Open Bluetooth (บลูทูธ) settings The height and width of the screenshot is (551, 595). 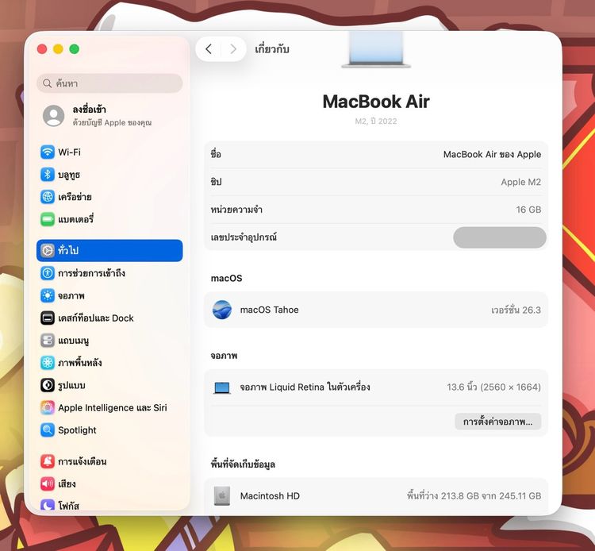click(109, 175)
